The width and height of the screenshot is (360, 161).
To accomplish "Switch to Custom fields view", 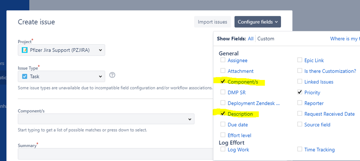I will point(265,39).
